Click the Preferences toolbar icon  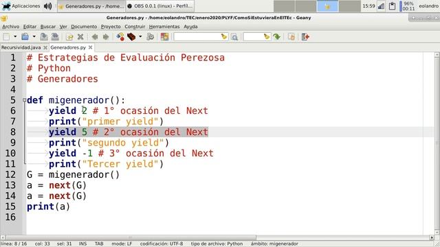pos(291,36)
